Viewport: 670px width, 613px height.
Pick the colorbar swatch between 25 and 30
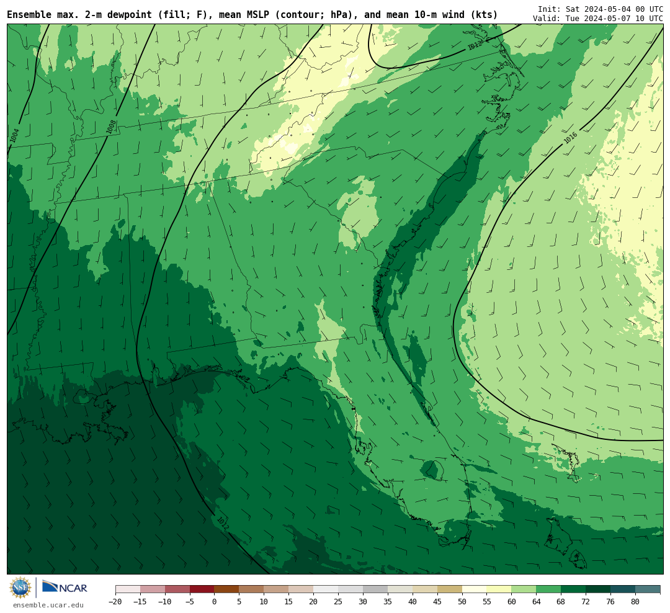click(x=351, y=589)
